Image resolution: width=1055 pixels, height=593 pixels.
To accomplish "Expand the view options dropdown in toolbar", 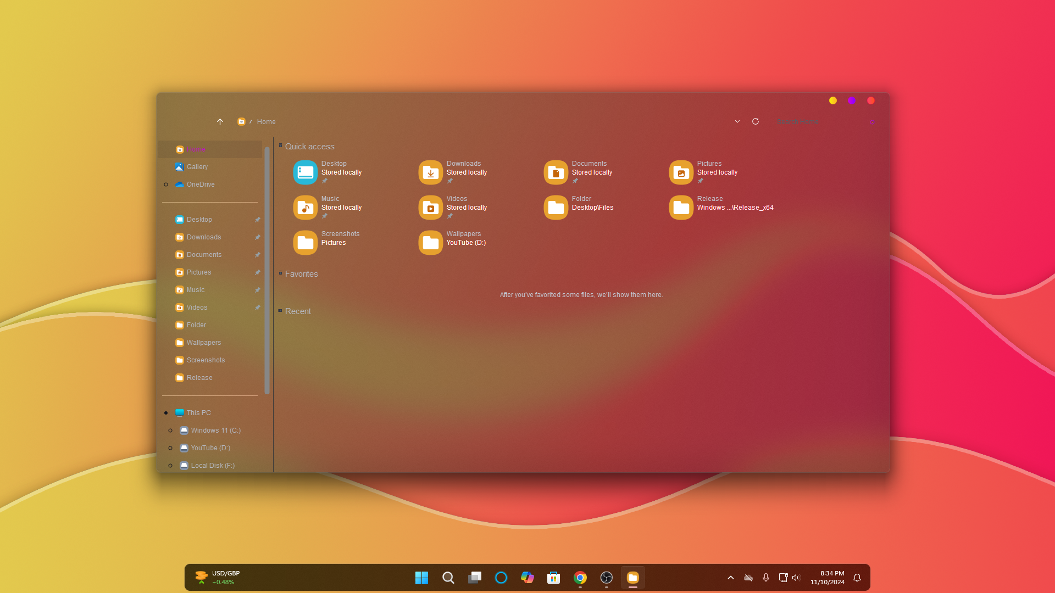I will (737, 121).
